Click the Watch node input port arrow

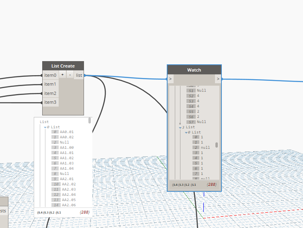[170, 79]
